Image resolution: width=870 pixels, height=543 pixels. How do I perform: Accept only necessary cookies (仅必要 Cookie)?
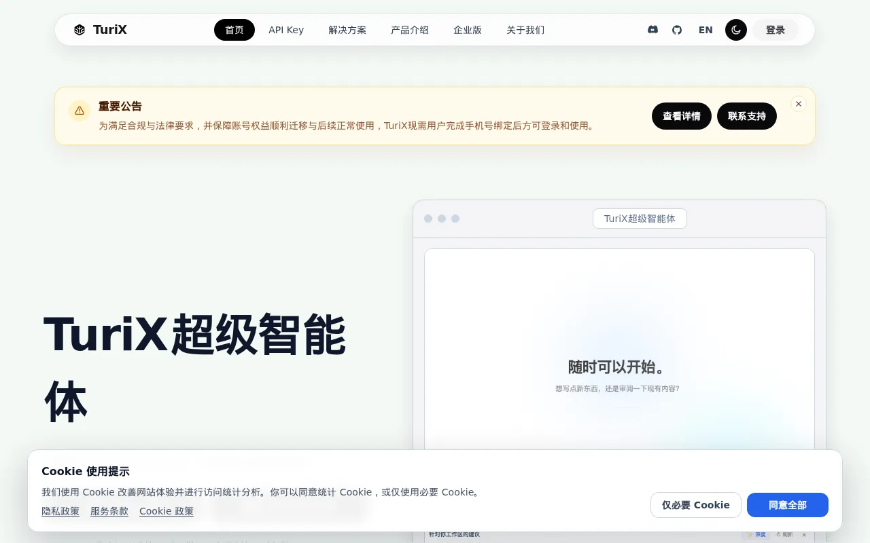coord(696,505)
